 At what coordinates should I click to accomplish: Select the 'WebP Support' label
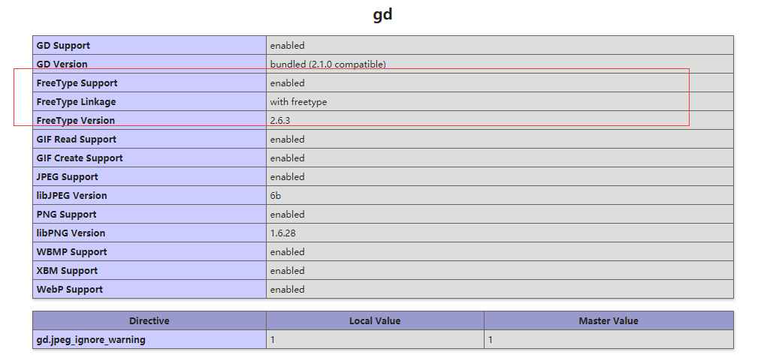click(x=70, y=289)
